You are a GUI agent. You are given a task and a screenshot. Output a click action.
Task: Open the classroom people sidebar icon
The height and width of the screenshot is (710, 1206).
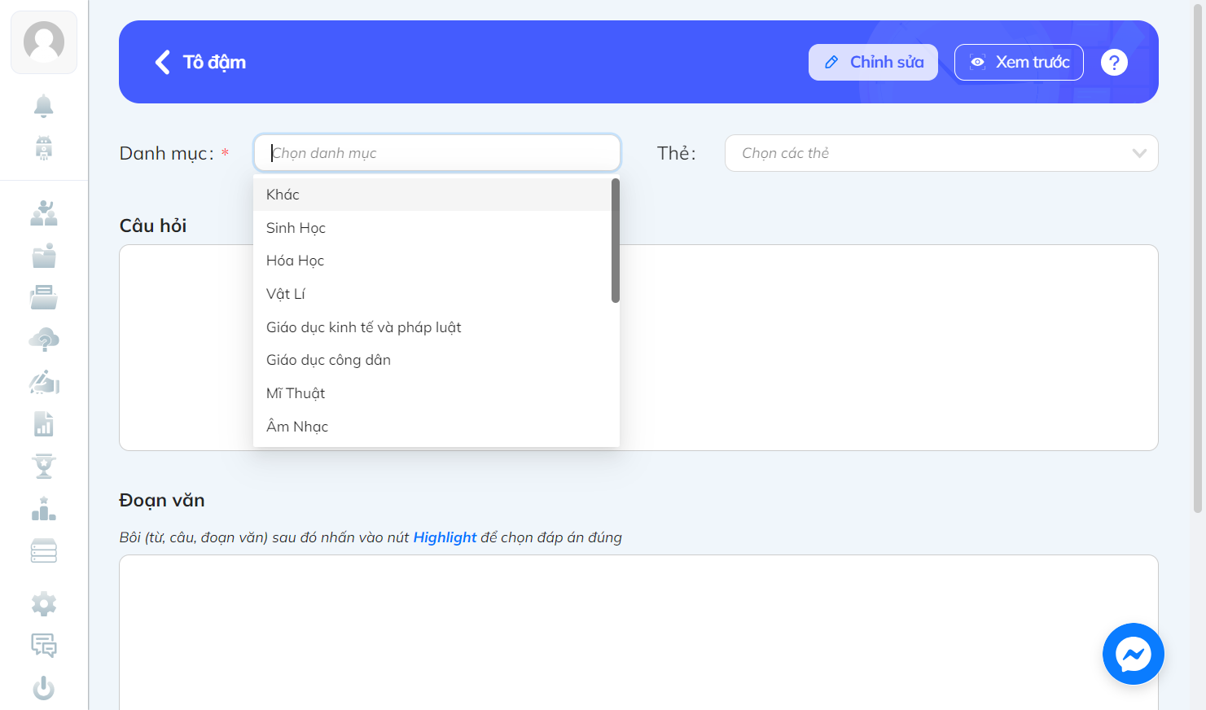point(44,213)
